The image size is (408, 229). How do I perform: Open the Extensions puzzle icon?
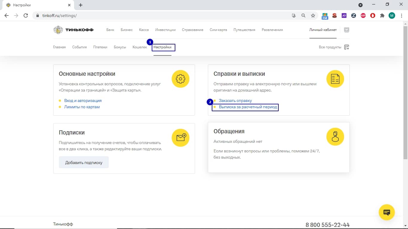point(382,16)
